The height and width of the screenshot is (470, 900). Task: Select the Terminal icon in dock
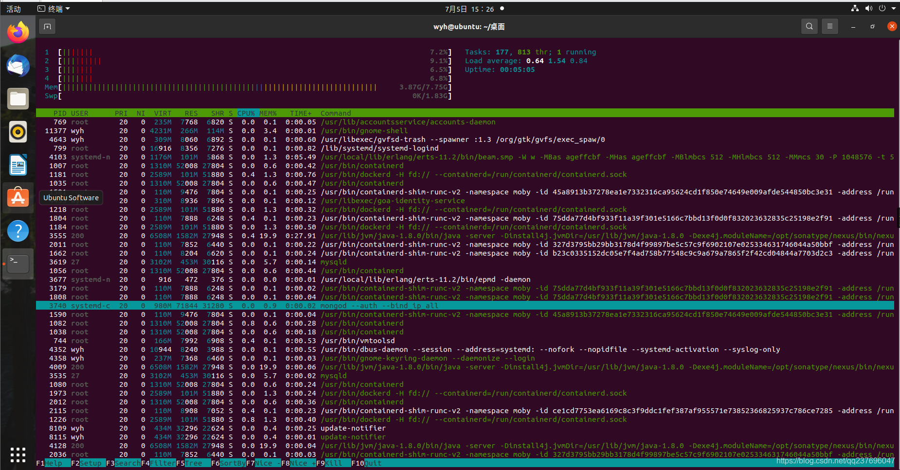18,264
